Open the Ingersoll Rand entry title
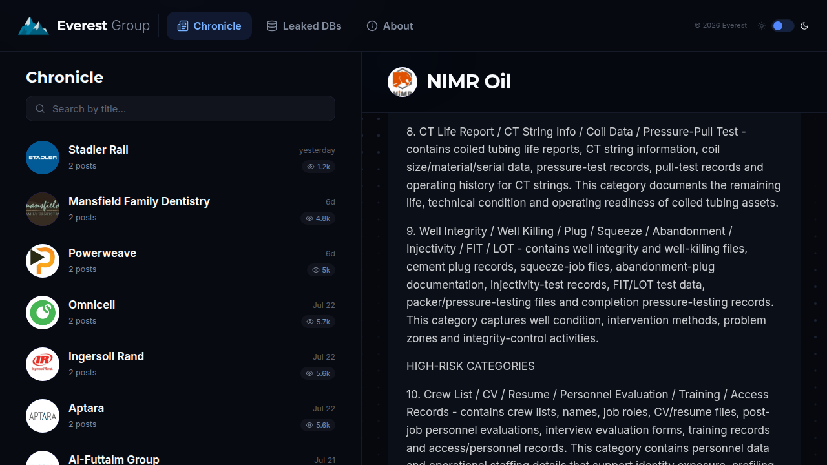The height and width of the screenshot is (465, 827). [x=106, y=356]
